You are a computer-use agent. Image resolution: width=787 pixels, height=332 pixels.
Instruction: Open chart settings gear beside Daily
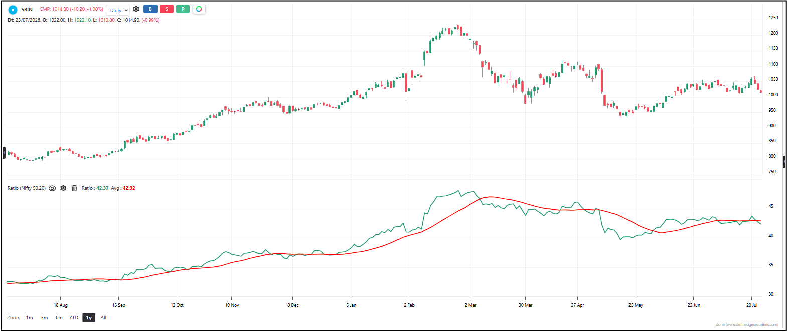[x=136, y=9]
